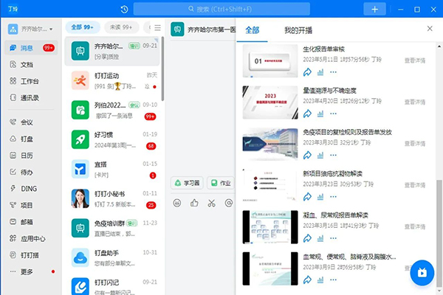This screenshot has width=443, height=295.
Task: Share the 新项目狼疮抗凝物解读 recording
Action: [x=307, y=196]
